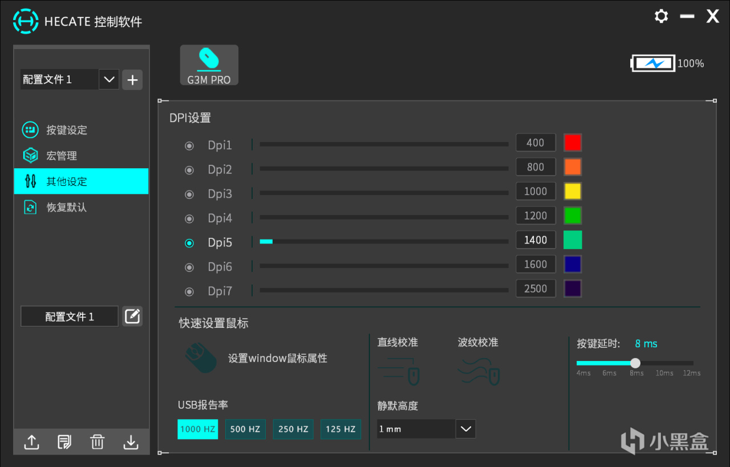
Task: Click the Dpi1 slider track
Action: click(384, 144)
